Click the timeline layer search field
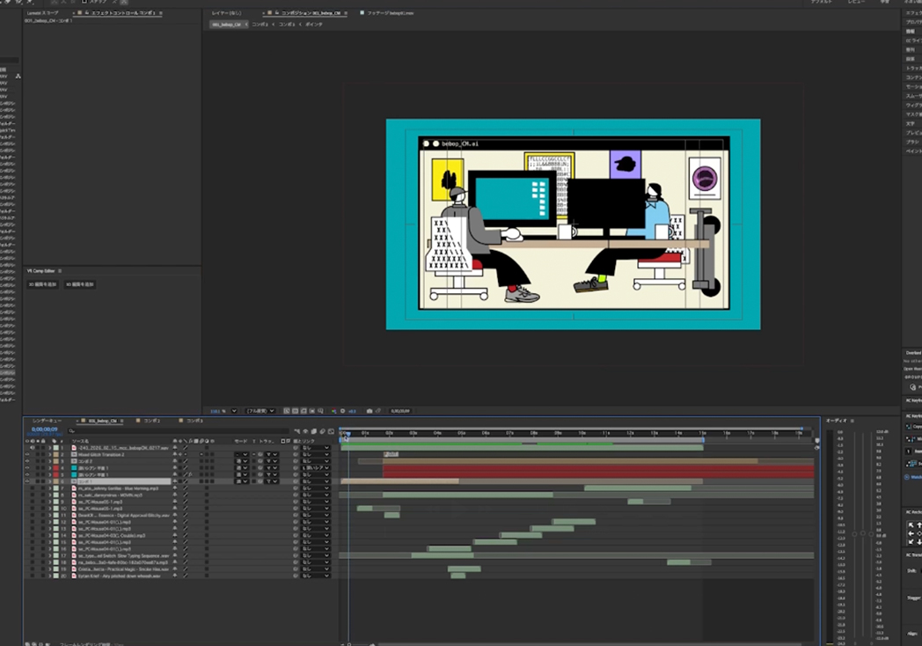 (176, 431)
